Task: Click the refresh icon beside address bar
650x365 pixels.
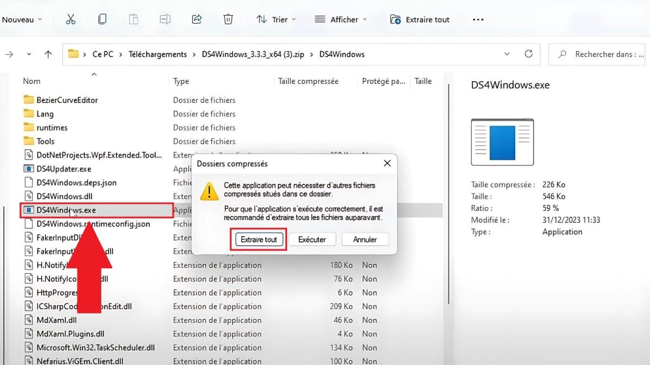Action: pyautogui.click(x=529, y=54)
